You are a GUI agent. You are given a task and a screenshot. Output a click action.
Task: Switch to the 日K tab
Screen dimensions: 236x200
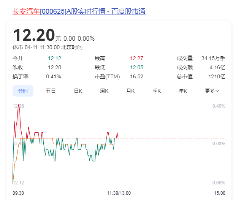point(78,91)
